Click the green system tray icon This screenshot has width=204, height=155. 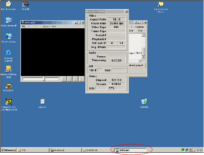point(183,150)
